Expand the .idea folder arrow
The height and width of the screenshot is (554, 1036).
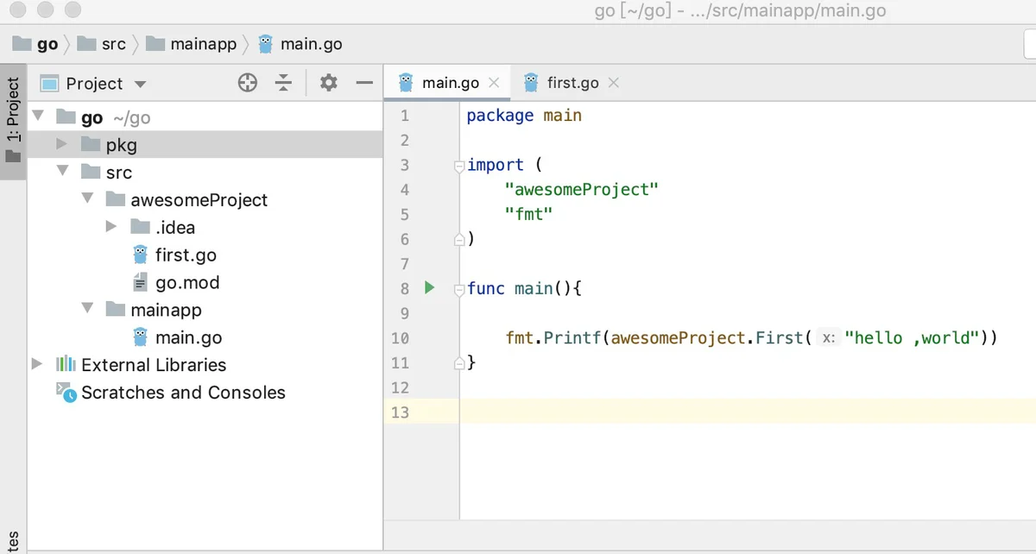111,227
